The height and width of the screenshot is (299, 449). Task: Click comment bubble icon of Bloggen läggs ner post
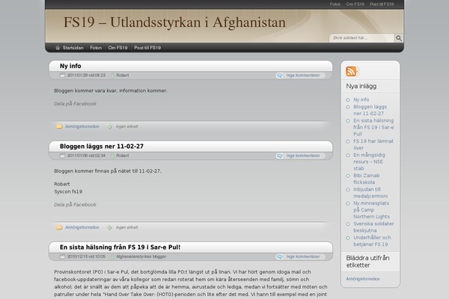279,155
